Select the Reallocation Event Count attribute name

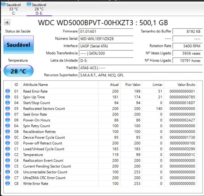point(43,160)
